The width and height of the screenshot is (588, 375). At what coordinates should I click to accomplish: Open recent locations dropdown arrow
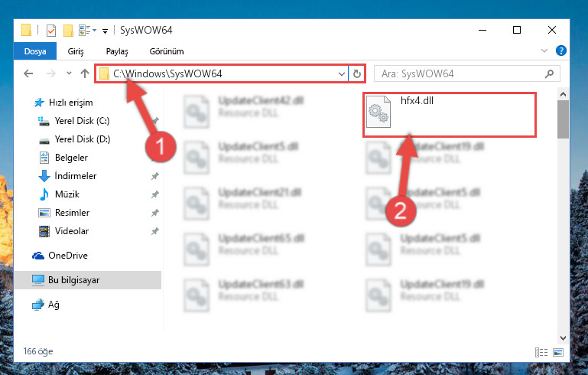click(x=69, y=73)
